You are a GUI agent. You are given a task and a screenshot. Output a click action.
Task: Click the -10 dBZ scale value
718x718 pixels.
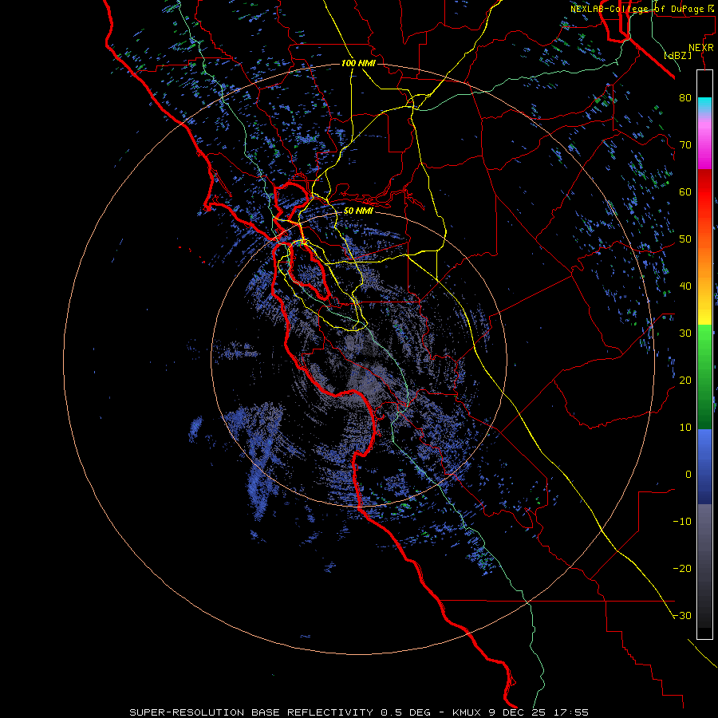682,521
